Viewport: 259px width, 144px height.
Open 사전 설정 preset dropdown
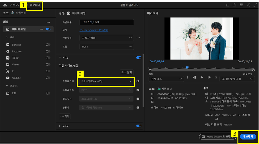click(107, 38)
